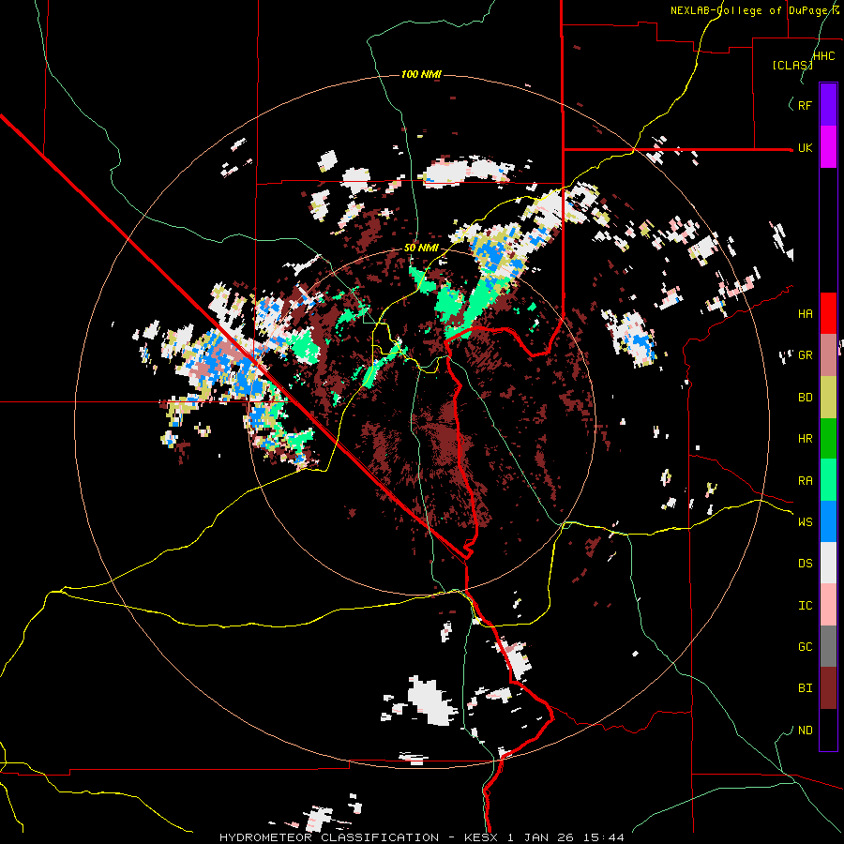This screenshot has width=844, height=844.
Task: Click the purple RF legend color swatch
Action: [x=828, y=105]
